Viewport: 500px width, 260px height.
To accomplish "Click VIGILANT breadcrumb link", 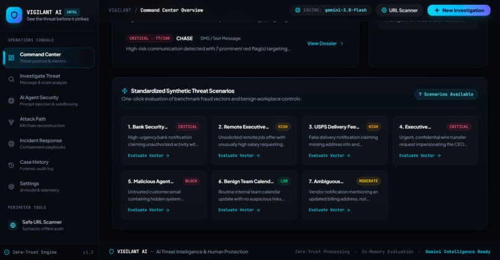I will (x=120, y=10).
